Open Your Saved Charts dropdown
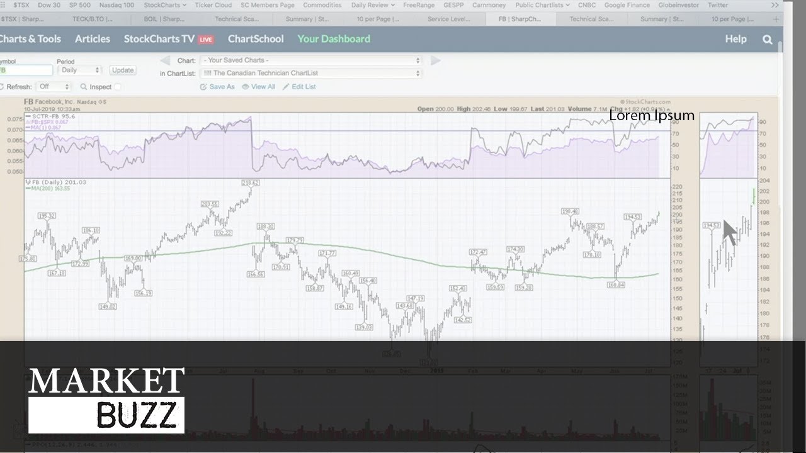Viewport: 806px width, 453px height. tap(310, 60)
